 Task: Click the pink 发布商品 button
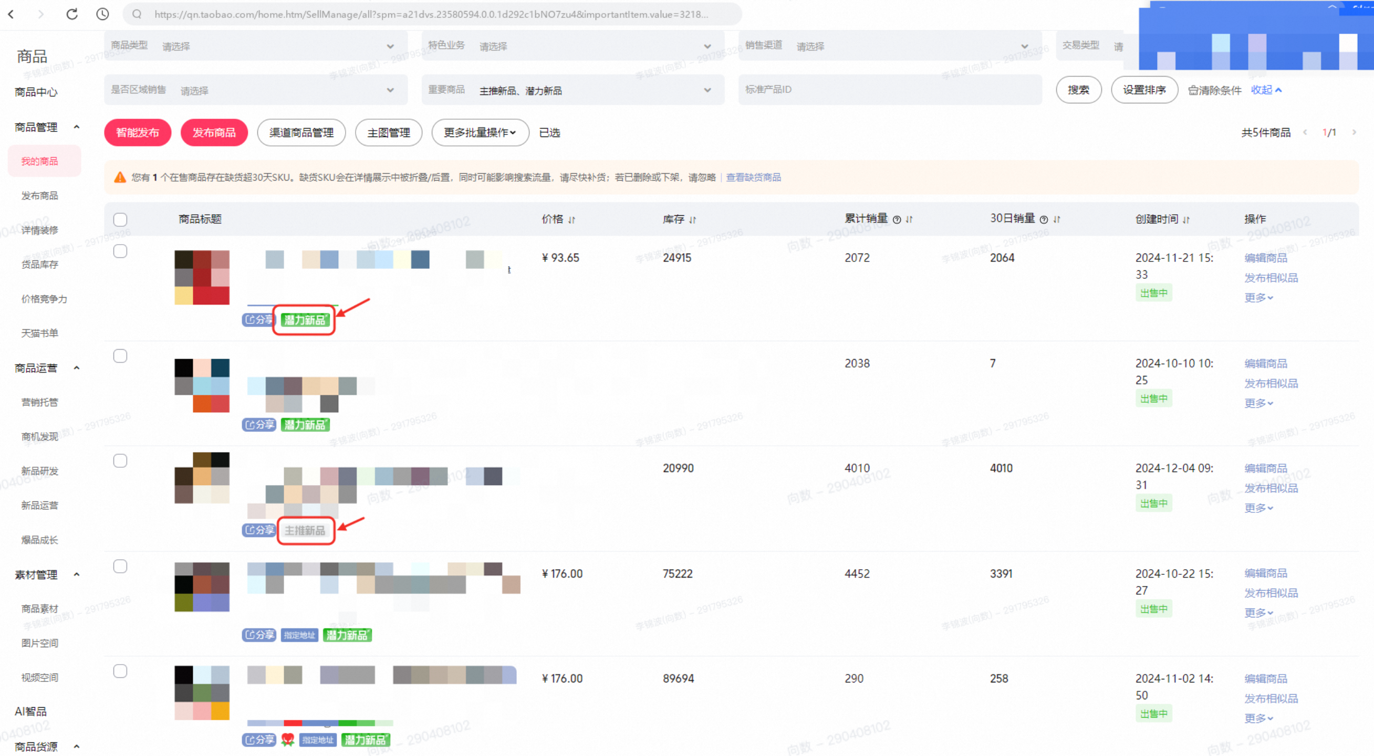[x=214, y=133]
